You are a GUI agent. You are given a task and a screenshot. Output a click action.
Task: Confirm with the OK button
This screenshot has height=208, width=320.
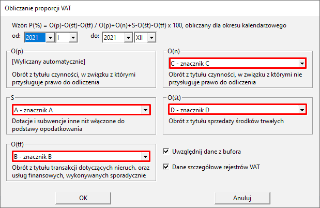[83, 198]
